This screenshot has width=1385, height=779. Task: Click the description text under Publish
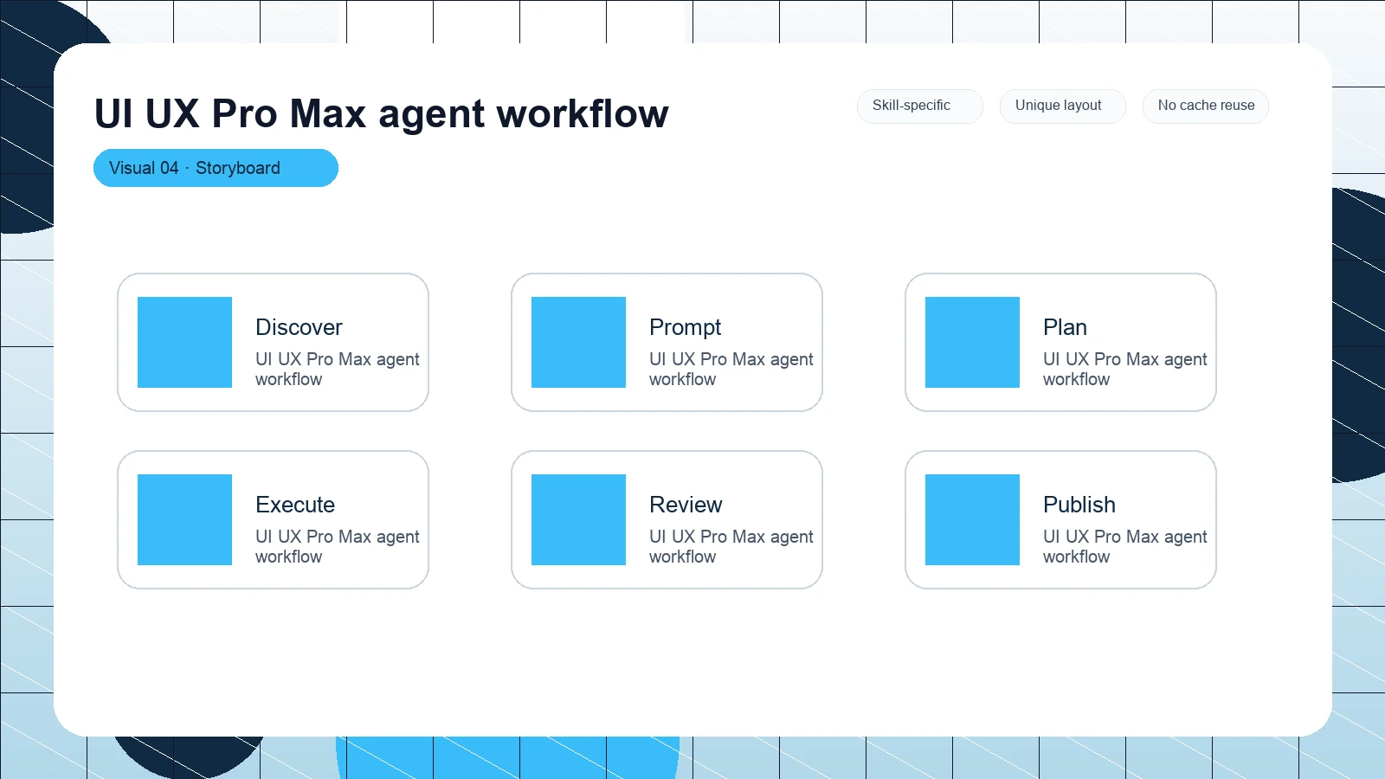pos(1124,546)
